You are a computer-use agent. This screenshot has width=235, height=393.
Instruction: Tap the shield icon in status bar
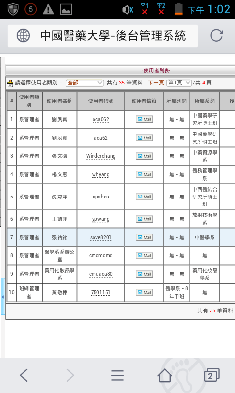[13, 9]
